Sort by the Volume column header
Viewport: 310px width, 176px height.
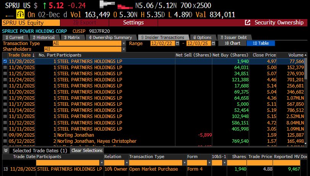point(291,55)
